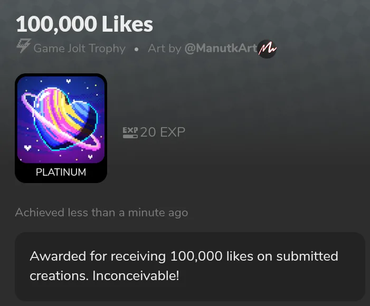This screenshot has height=306, width=370.
Task: Open the ManutkArt avatar icon
Action: [x=267, y=49]
